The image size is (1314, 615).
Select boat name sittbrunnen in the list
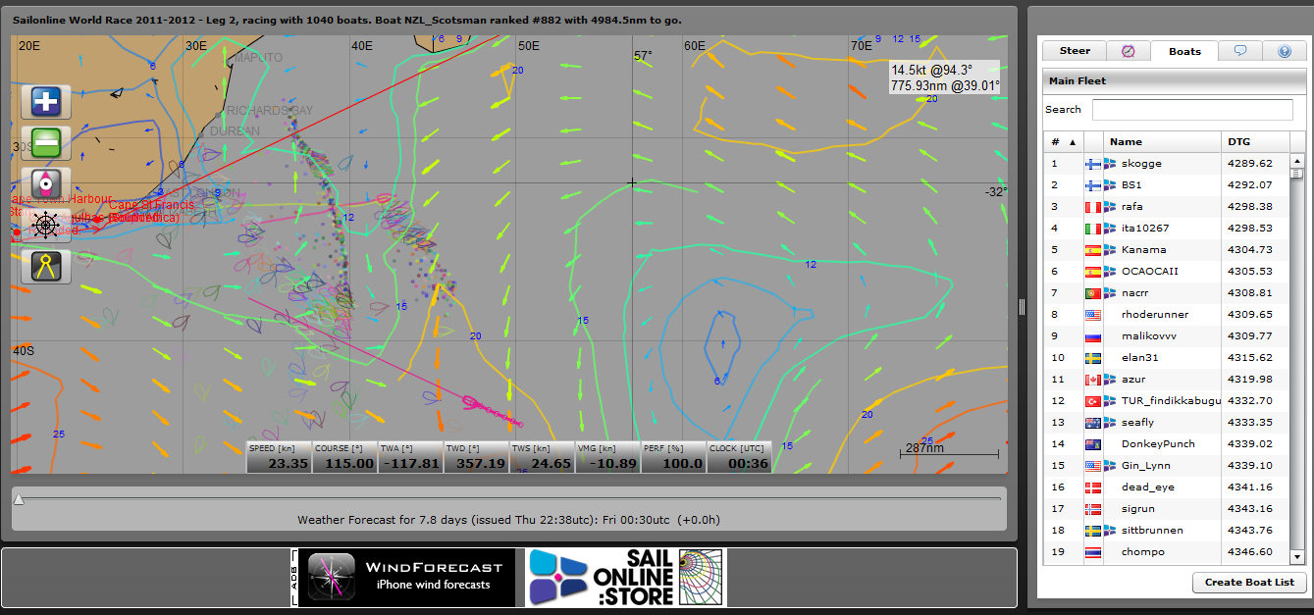[1152, 531]
